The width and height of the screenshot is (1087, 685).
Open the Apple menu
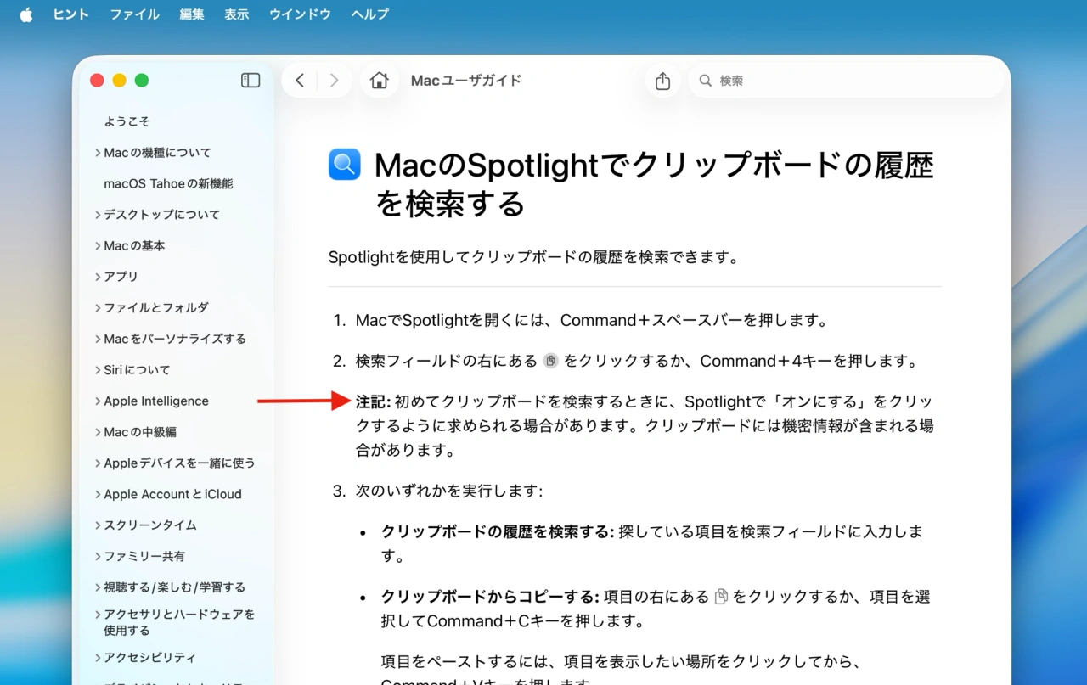tap(25, 14)
